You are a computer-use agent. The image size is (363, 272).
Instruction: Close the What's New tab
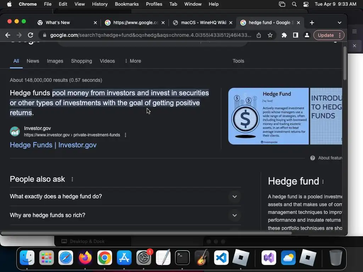pos(95,23)
